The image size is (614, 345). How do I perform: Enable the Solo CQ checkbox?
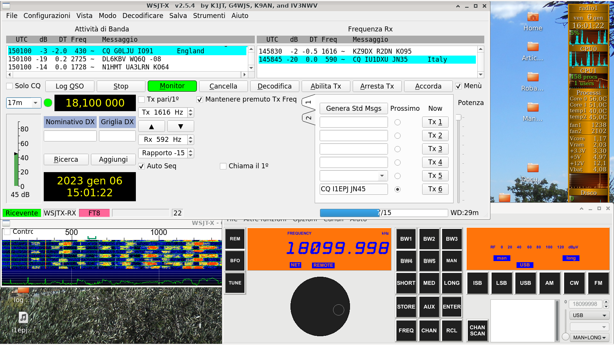(x=10, y=86)
